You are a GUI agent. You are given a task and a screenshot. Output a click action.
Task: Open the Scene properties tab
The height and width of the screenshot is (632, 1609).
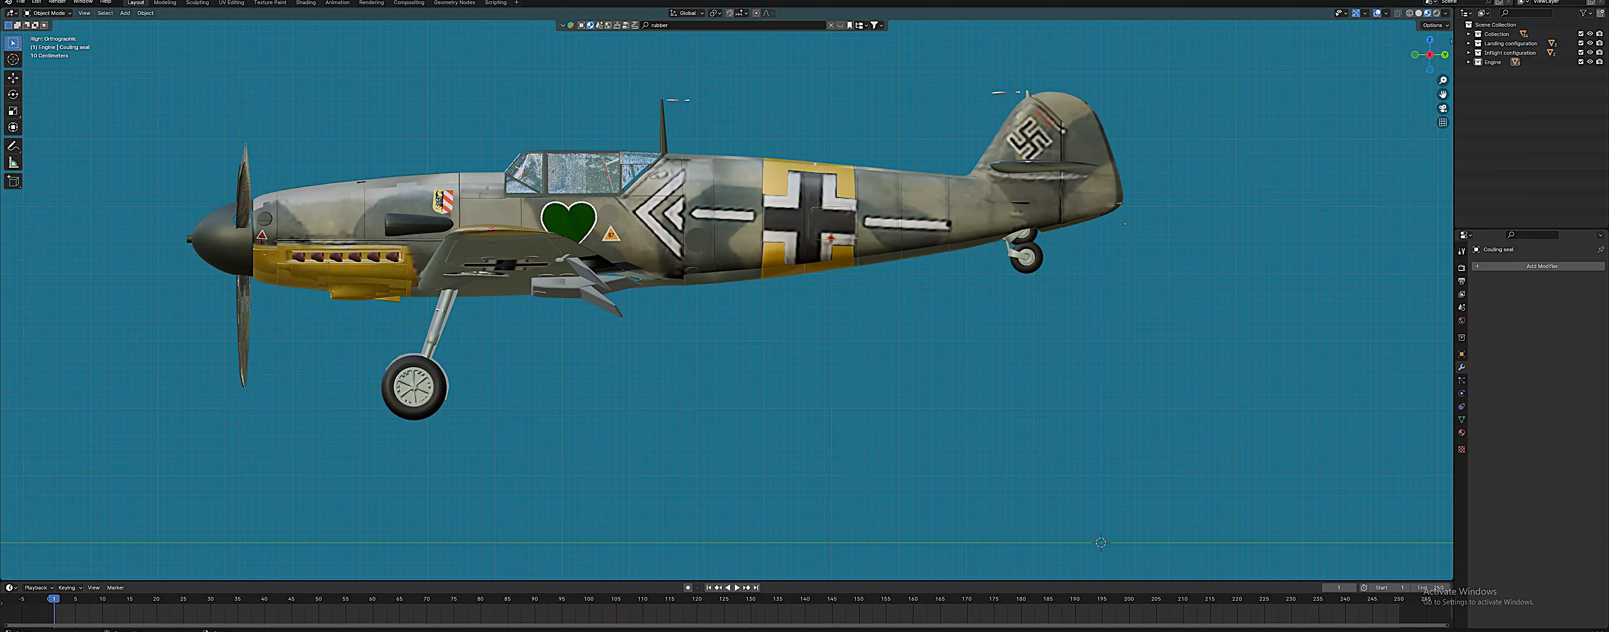tap(1462, 307)
